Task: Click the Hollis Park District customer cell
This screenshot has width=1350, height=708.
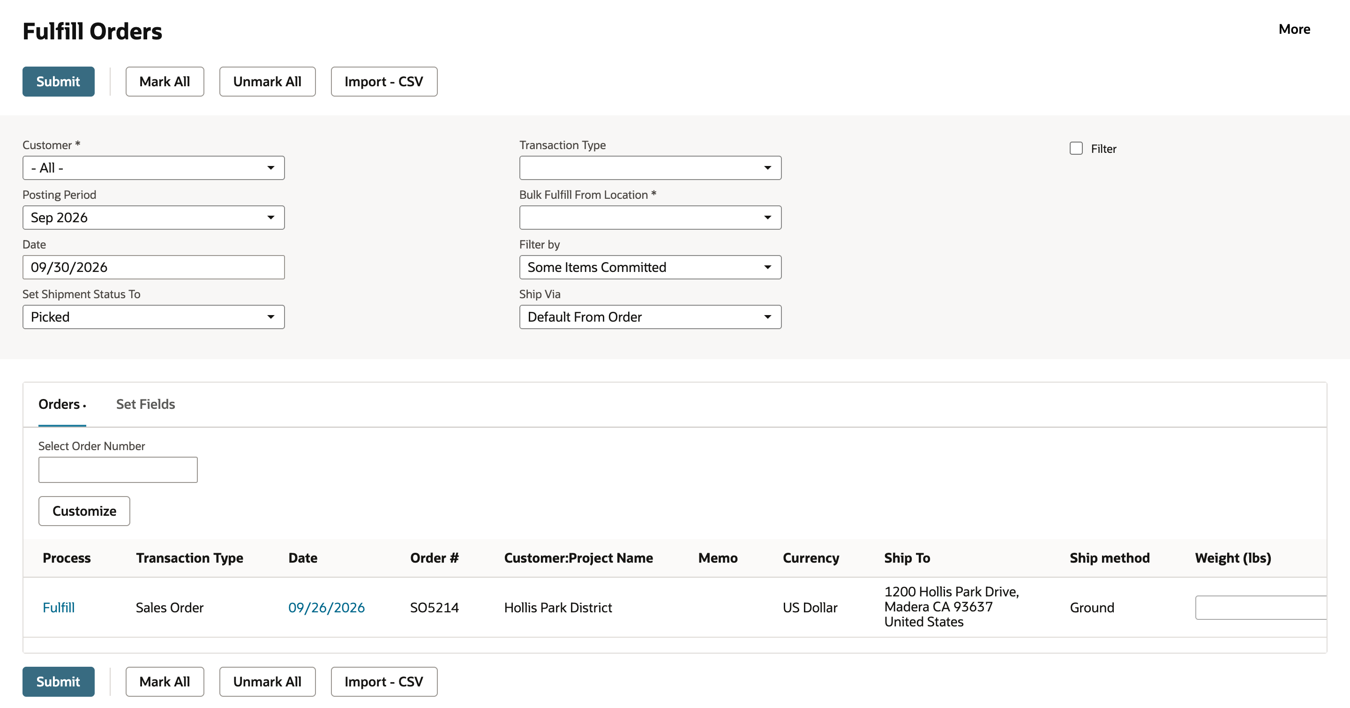Action: (558, 607)
